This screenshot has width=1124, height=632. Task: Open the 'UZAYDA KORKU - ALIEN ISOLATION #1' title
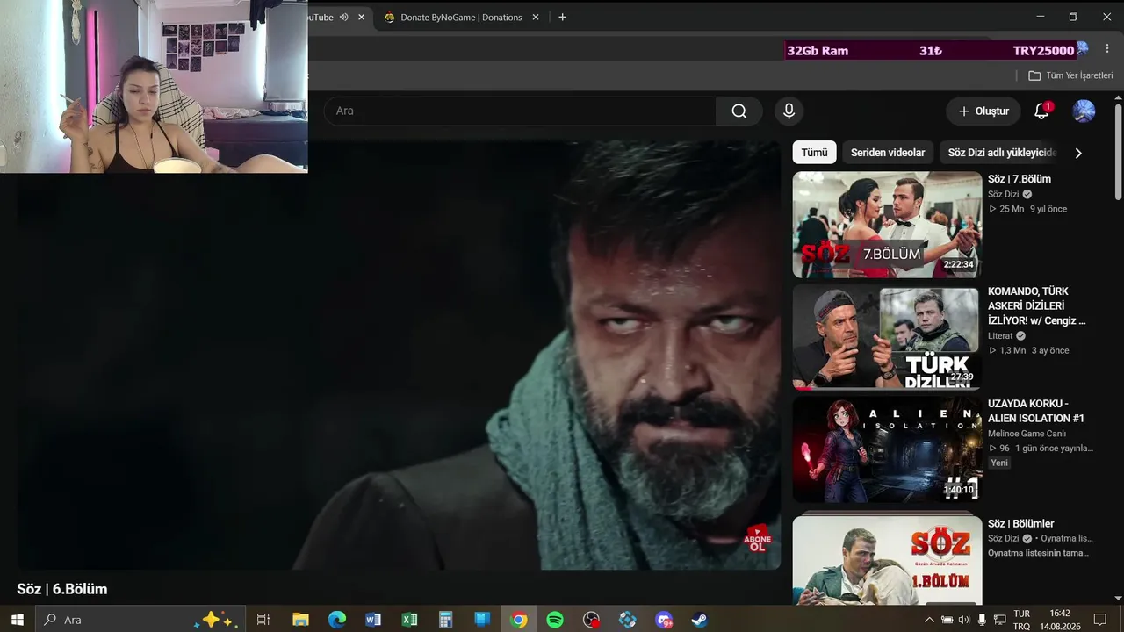[1036, 411]
